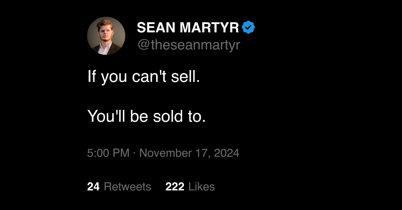Screen dimensions: 402x210
Task: Click the word "You'll" in the tweet
Action: 106,116
